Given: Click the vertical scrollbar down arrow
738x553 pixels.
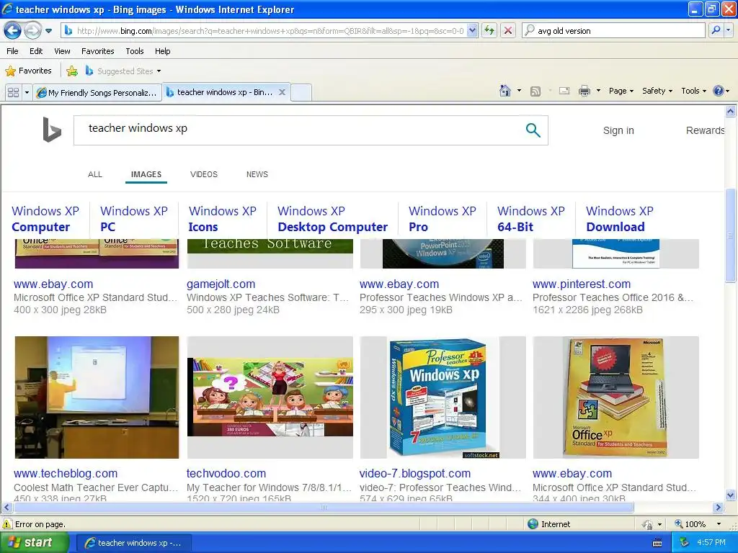Looking at the screenshot, I should click(x=730, y=495).
